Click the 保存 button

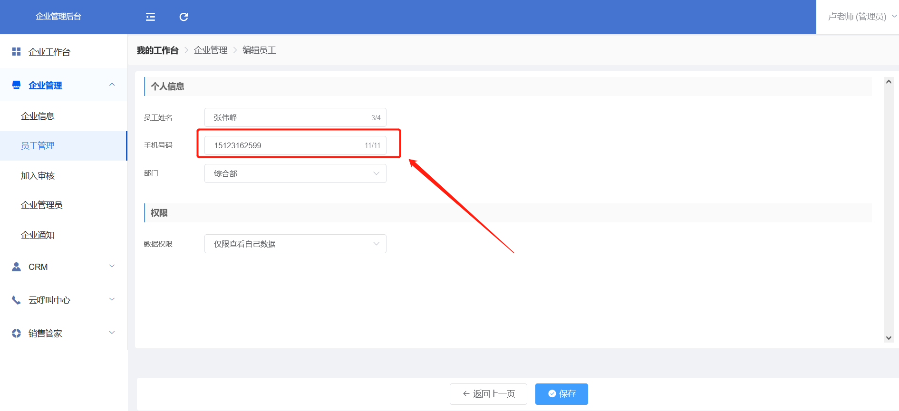[x=561, y=394]
